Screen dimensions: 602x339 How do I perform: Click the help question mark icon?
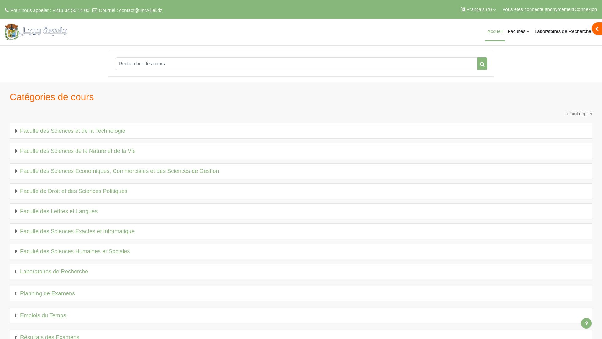586,323
